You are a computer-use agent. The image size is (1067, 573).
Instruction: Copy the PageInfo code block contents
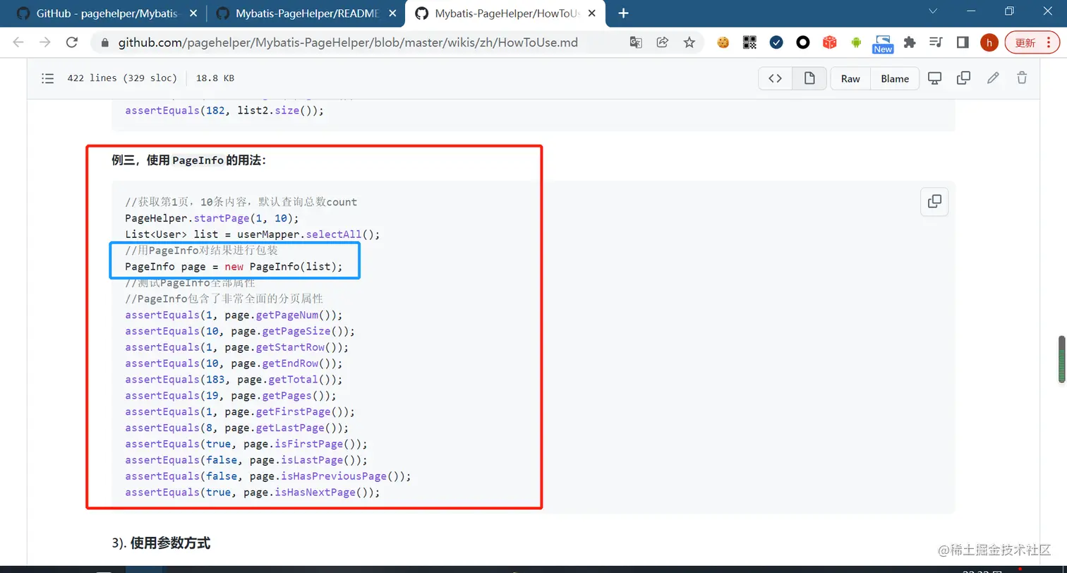pyautogui.click(x=934, y=201)
